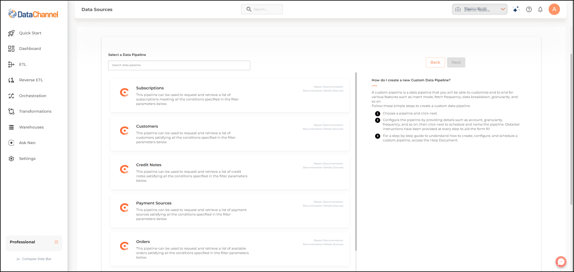
Task: Click the pipeline list scrollbar
Action: [x=356, y=161]
